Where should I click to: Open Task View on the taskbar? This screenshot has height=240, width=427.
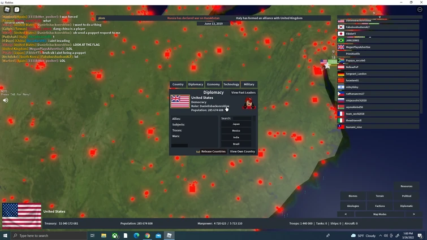92,235
